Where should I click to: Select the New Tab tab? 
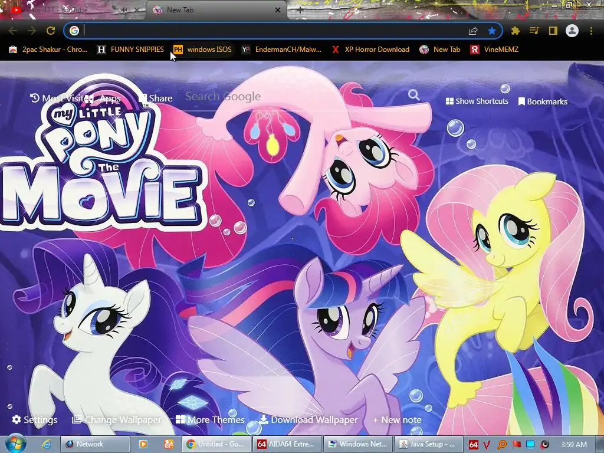(216, 10)
